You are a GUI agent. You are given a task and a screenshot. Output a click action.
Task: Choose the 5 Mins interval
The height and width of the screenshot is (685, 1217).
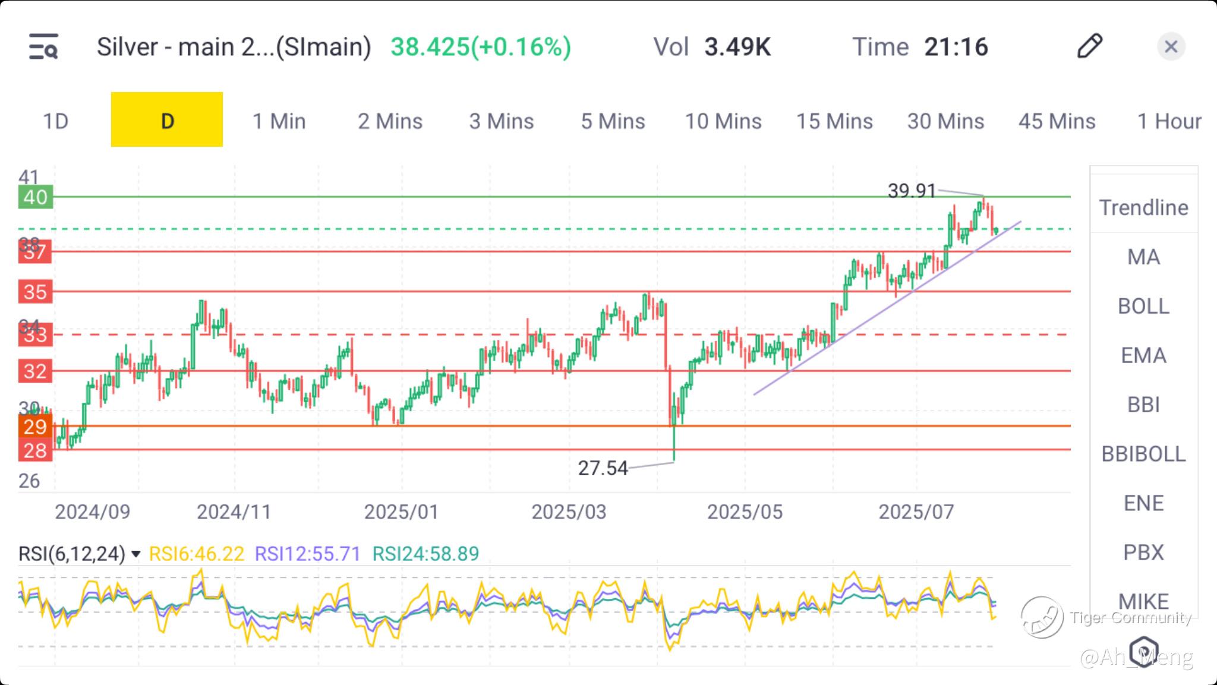coord(613,121)
